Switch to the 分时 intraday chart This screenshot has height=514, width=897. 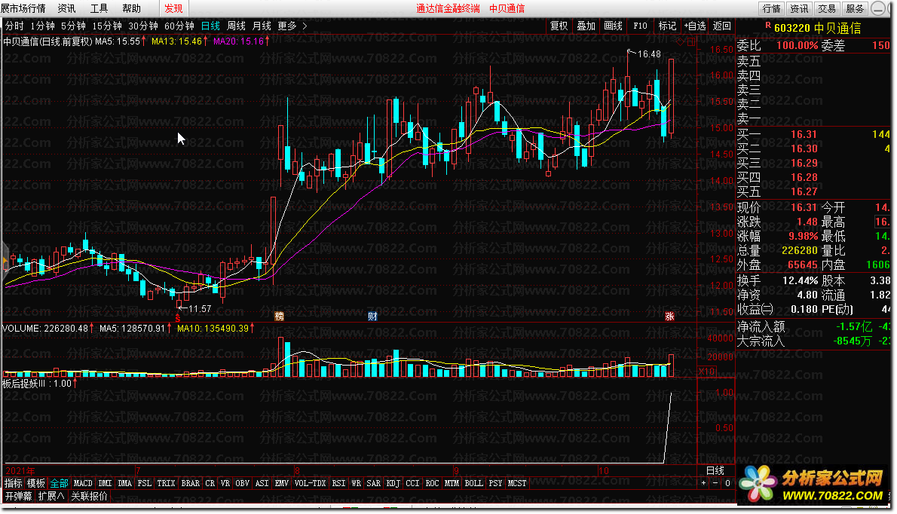pos(14,26)
